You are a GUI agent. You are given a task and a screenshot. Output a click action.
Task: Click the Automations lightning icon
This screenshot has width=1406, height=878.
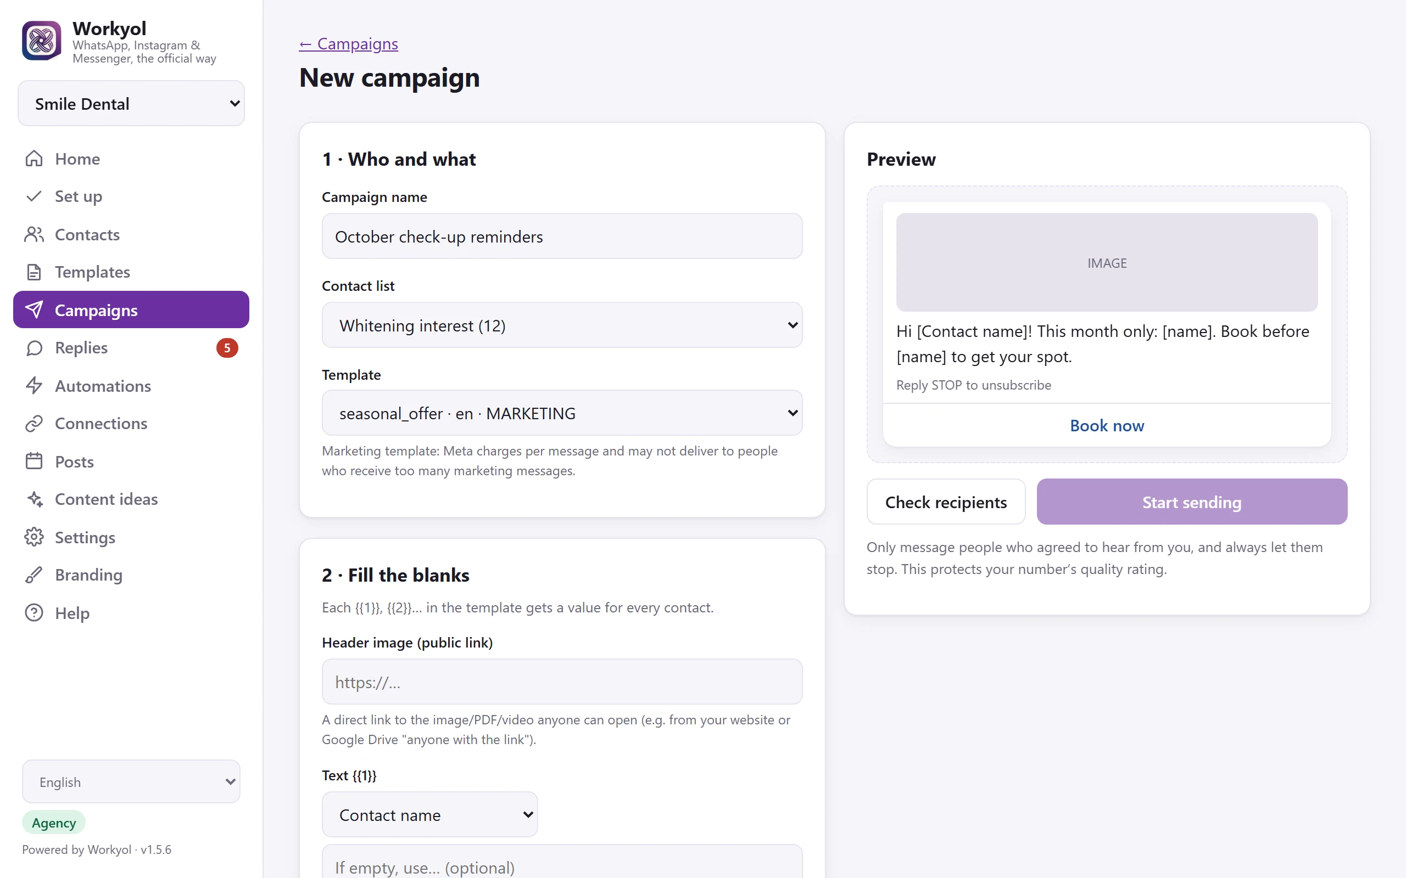click(x=34, y=386)
